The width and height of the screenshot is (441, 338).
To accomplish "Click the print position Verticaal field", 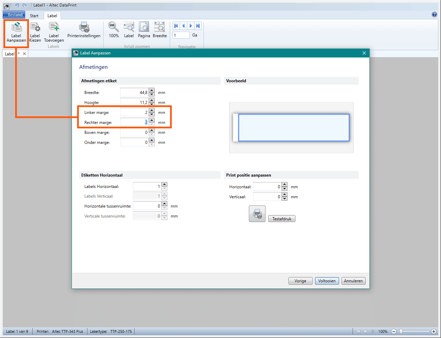I will click(x=267, y=197).
